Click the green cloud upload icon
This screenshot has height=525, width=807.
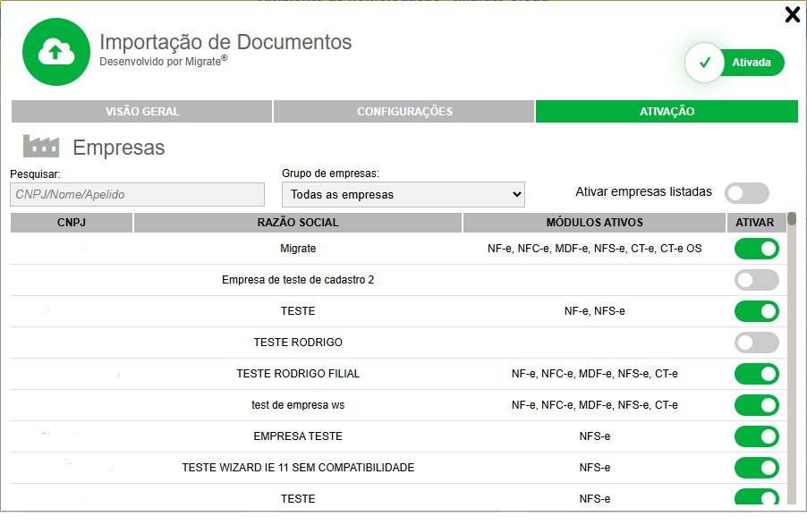point(55,53)
